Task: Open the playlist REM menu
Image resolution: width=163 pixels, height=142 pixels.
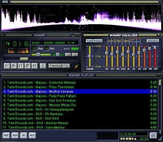Action: click(15, 135)
